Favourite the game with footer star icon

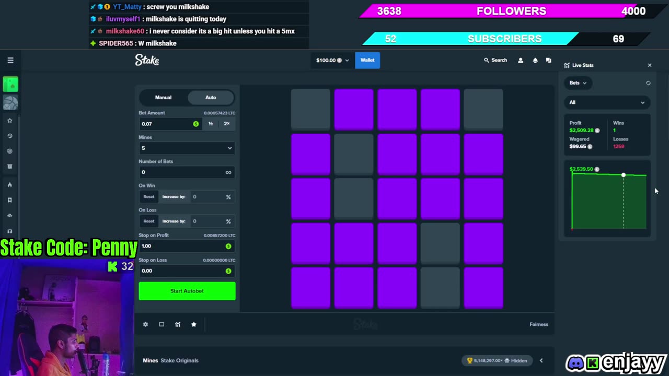[x=194, y=324]
